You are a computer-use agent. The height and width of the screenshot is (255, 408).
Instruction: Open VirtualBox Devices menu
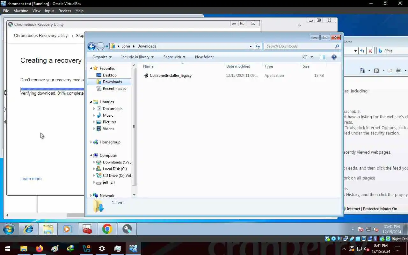click(65, 11)
